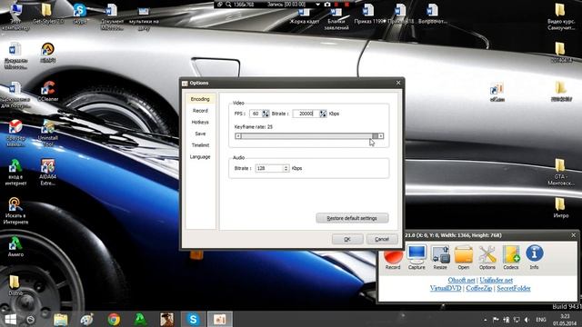582x327 pixels.
Task: Open the Capture monitor icon
Action: [x=416, y=257]
